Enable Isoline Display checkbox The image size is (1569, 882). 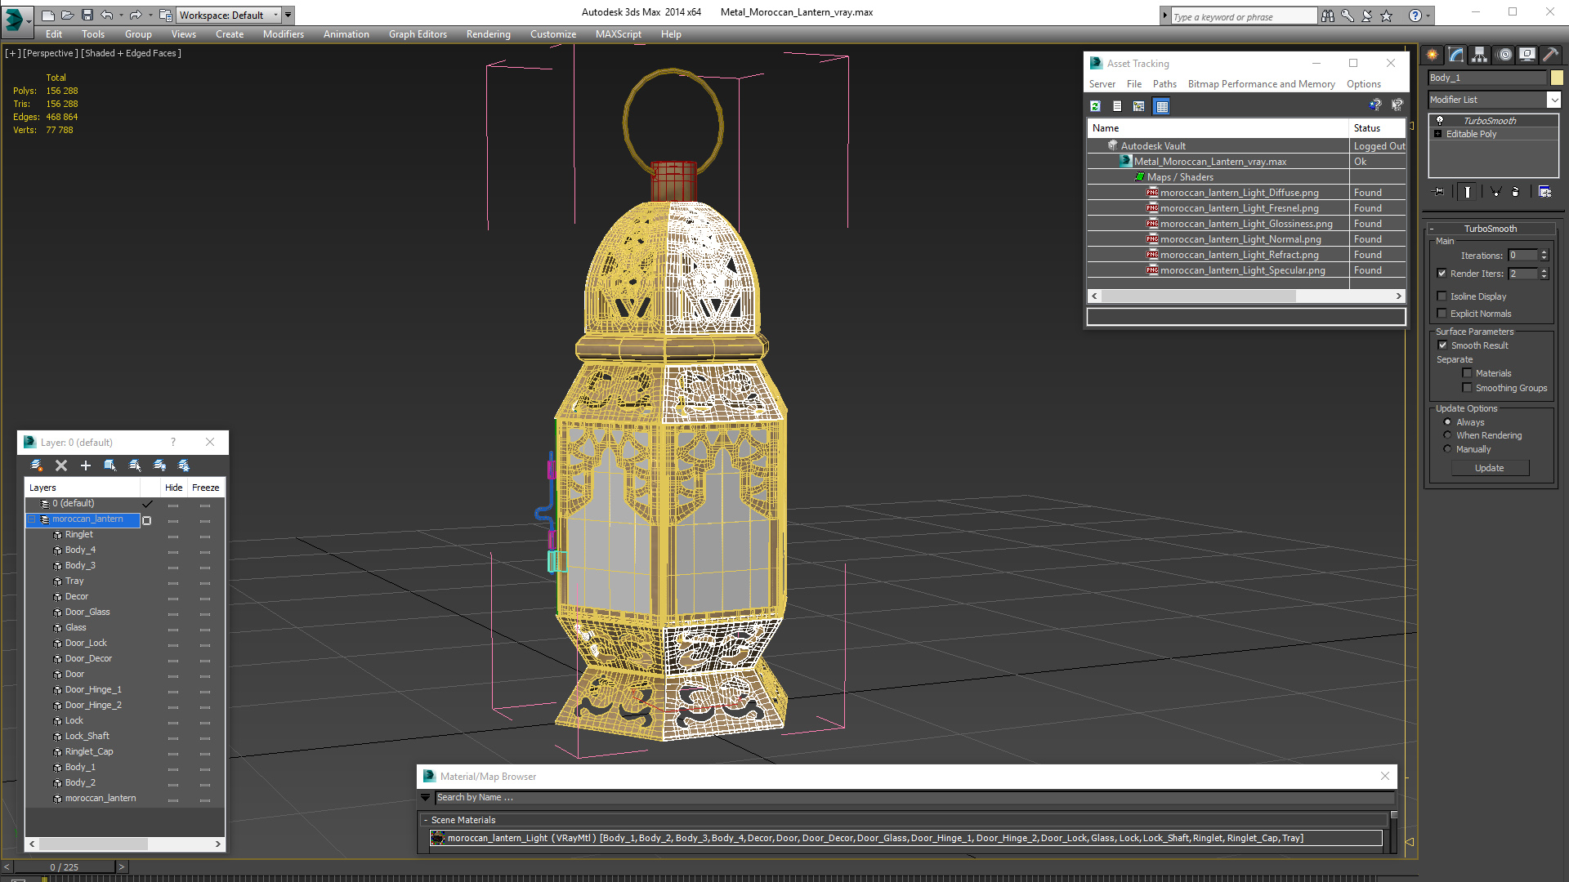tap(1442, 296)
